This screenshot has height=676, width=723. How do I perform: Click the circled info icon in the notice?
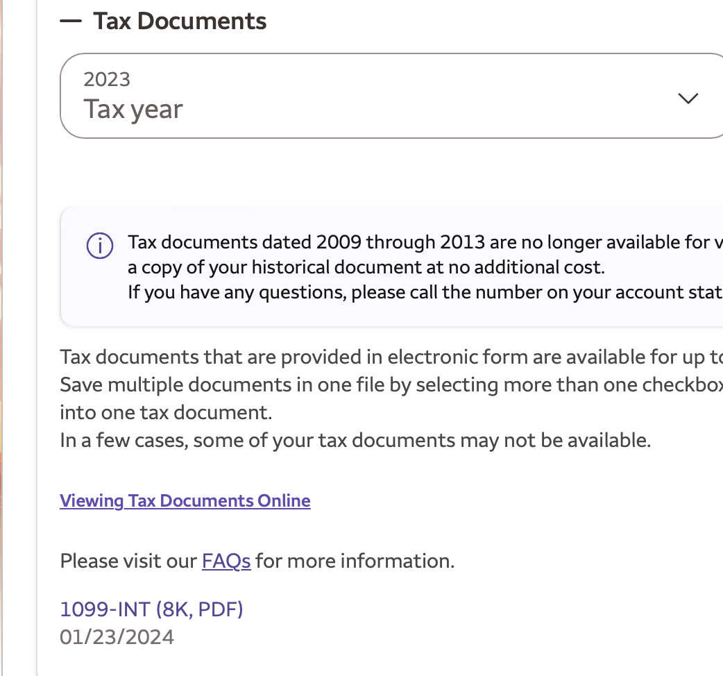click(x=100, y=246)
